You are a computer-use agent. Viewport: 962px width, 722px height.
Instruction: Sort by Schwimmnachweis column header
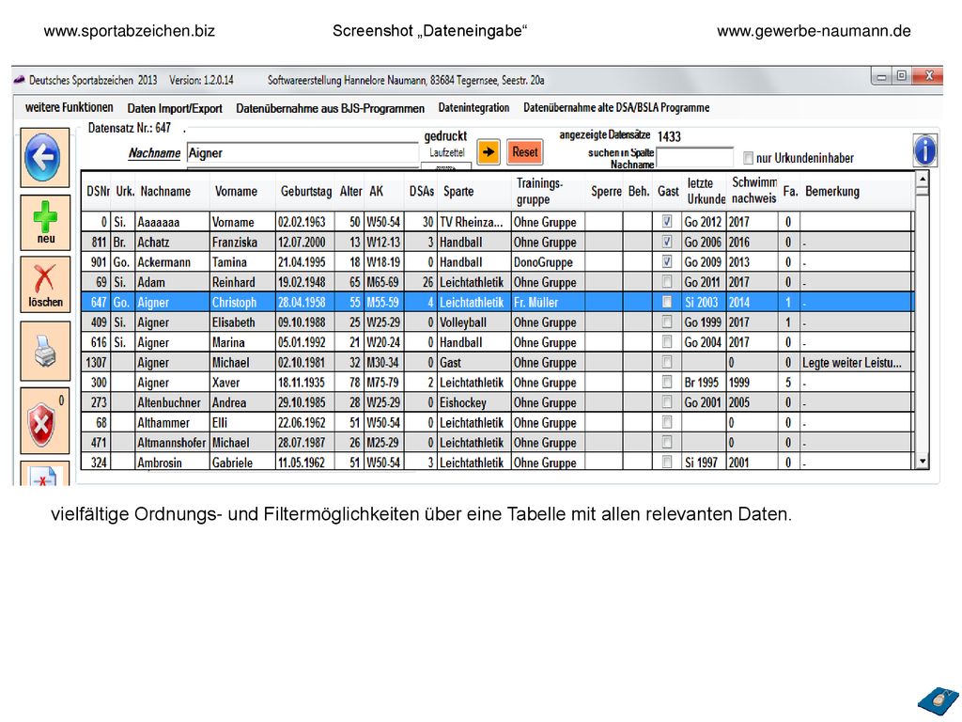(754, 190)
